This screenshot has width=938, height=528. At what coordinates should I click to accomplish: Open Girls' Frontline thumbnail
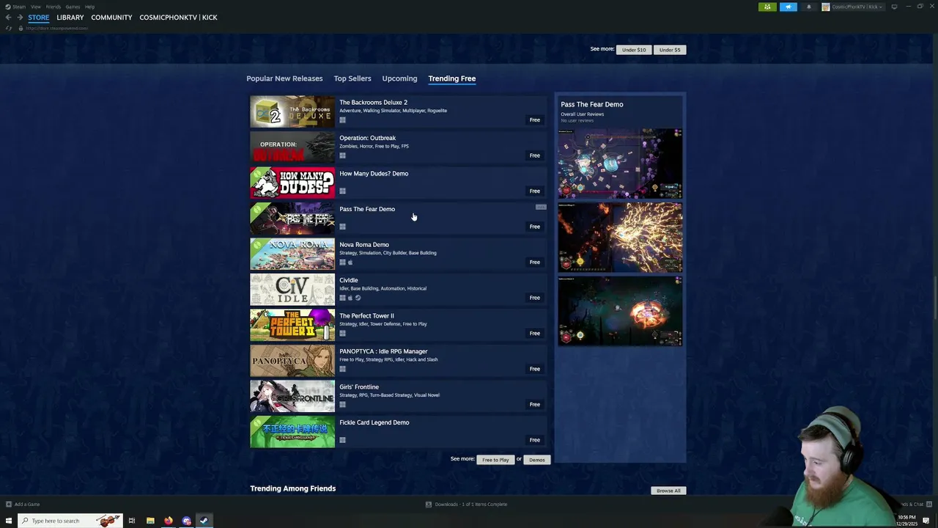(x=292, y=396)
